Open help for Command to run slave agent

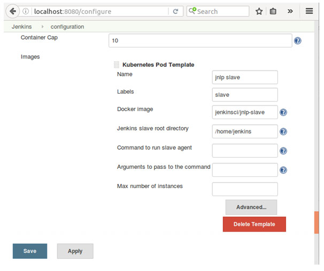click(x=283, y=151)
